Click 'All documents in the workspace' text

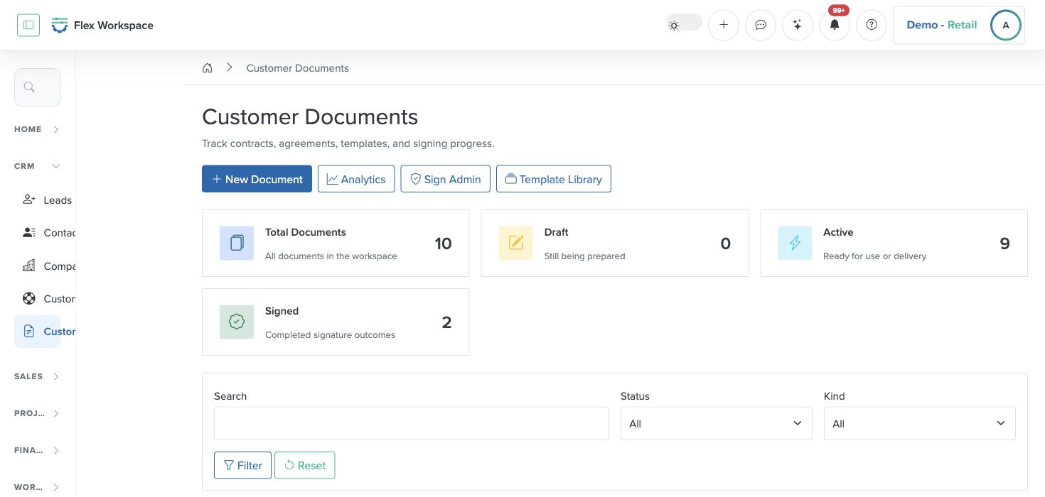click(x=331, y=256)
